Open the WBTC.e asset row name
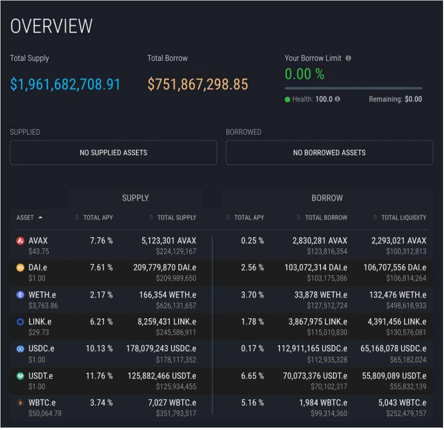This screenshot has width=444, height=430. click(x=42, y=403)
